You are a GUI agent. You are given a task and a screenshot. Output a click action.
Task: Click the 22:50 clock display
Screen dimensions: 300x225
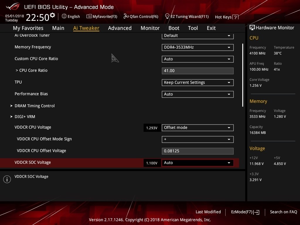[x=37, y=17]
